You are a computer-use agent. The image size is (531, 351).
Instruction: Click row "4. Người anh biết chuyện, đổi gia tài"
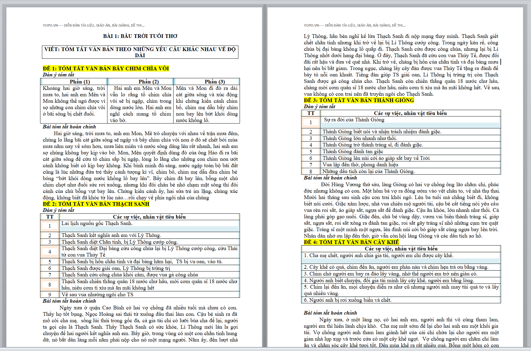(x=401, y=280)
